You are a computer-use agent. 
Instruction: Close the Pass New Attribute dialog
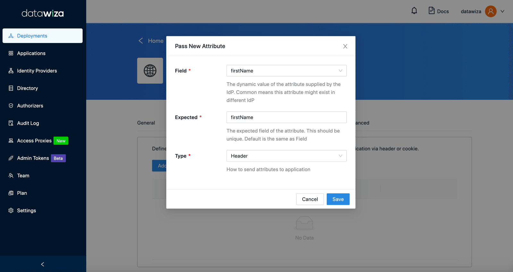[x=345, y=46]
